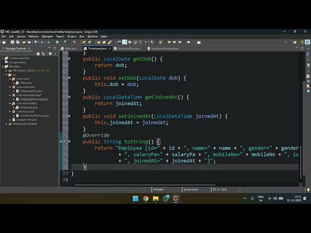Open Chrome from the taskbar
311x233 pixels.
tap(146, 199)
